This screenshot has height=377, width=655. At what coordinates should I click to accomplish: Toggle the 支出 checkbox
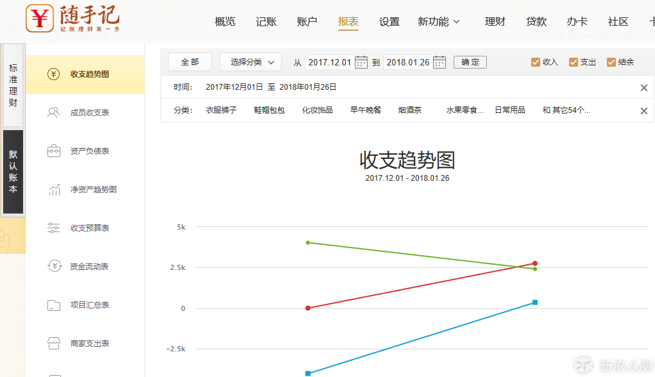pos(573,62)
